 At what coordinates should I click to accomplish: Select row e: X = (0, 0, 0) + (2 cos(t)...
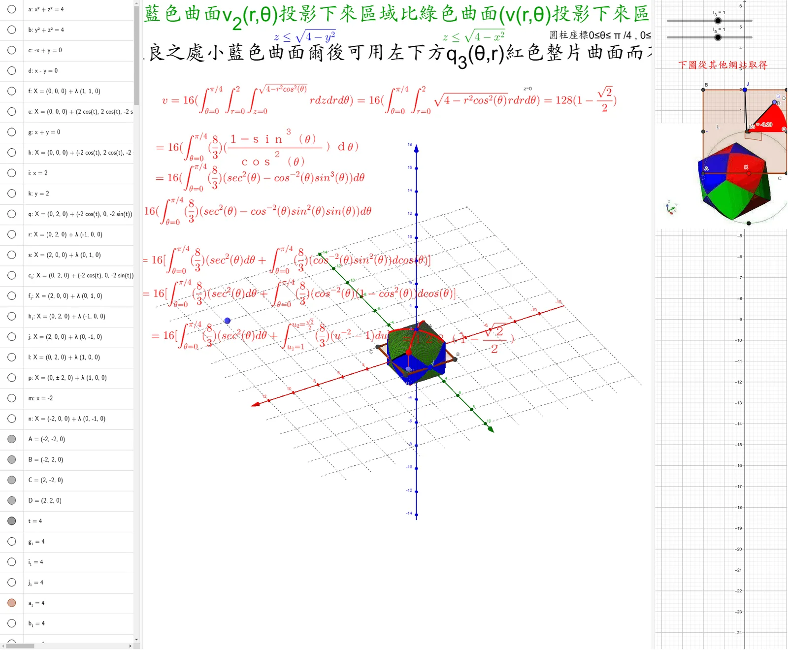tap(78, 112)
